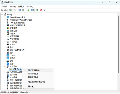Click the battery icon beside 电池
Screen dimensions: 120x94
pos(8,47)
